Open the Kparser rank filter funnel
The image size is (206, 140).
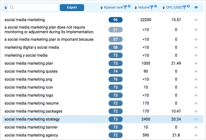pos(125,7)
